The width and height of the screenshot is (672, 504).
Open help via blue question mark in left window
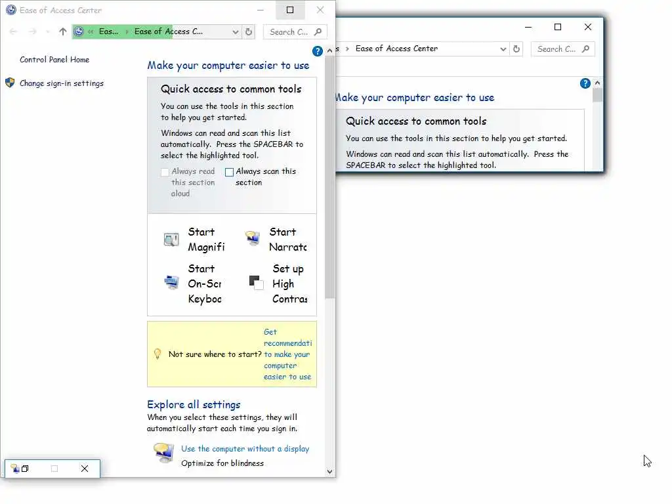point(317,51)
